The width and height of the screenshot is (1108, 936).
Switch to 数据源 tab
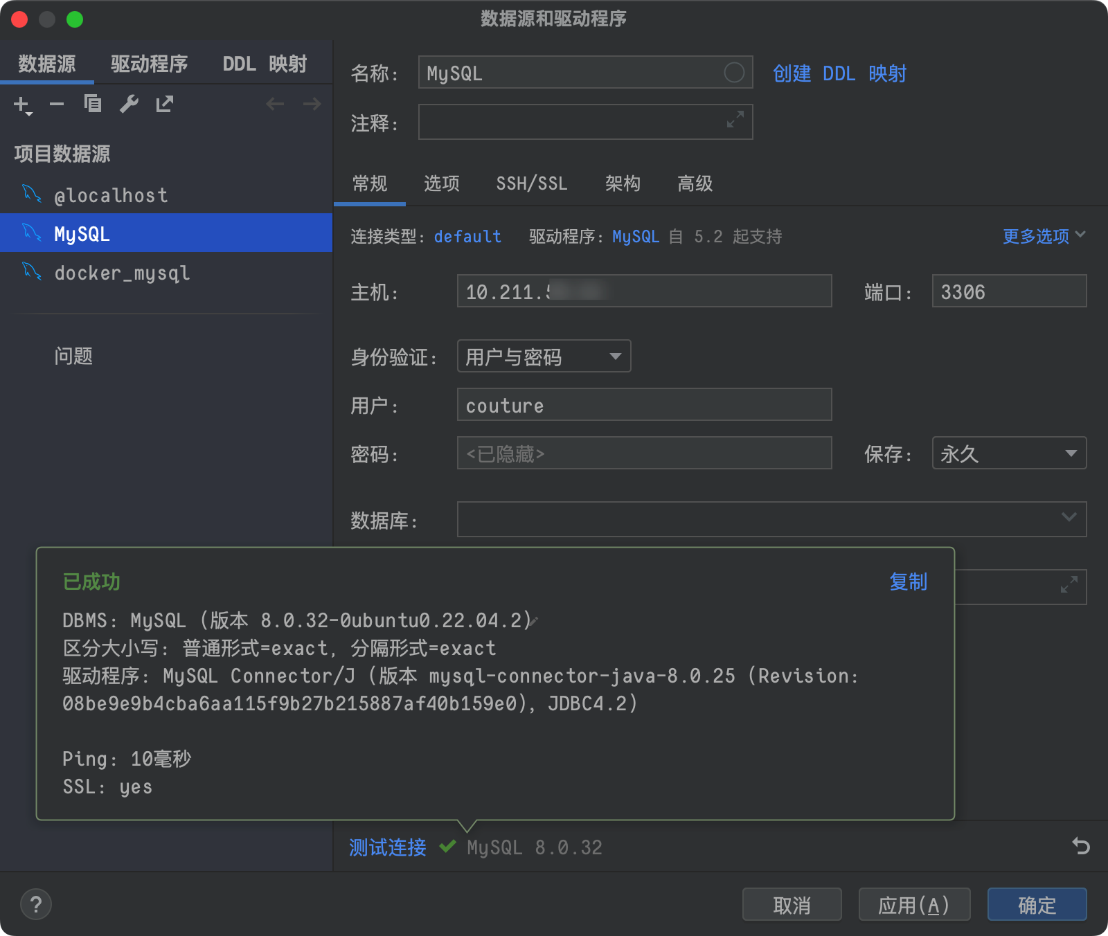tap(47, 64)
